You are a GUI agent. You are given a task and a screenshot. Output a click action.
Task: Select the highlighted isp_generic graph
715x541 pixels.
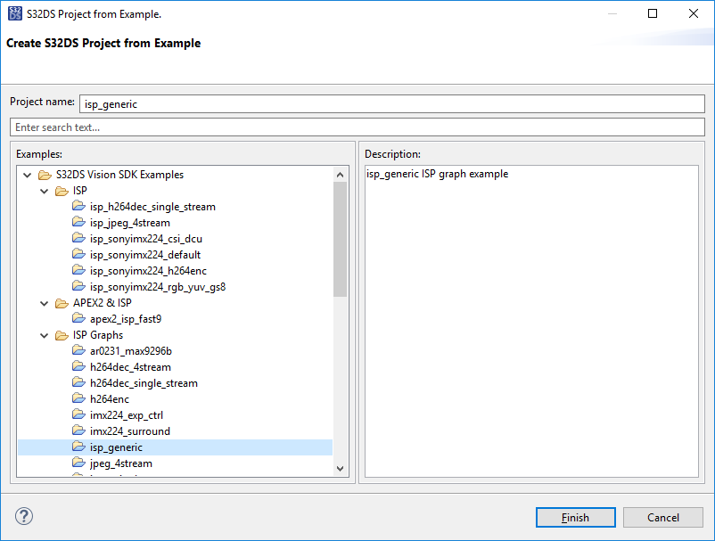[x=116, y=447]
